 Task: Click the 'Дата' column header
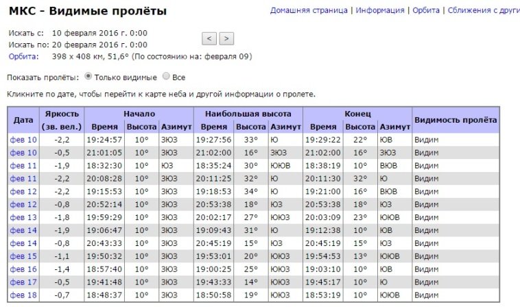(x=23, y=120)
